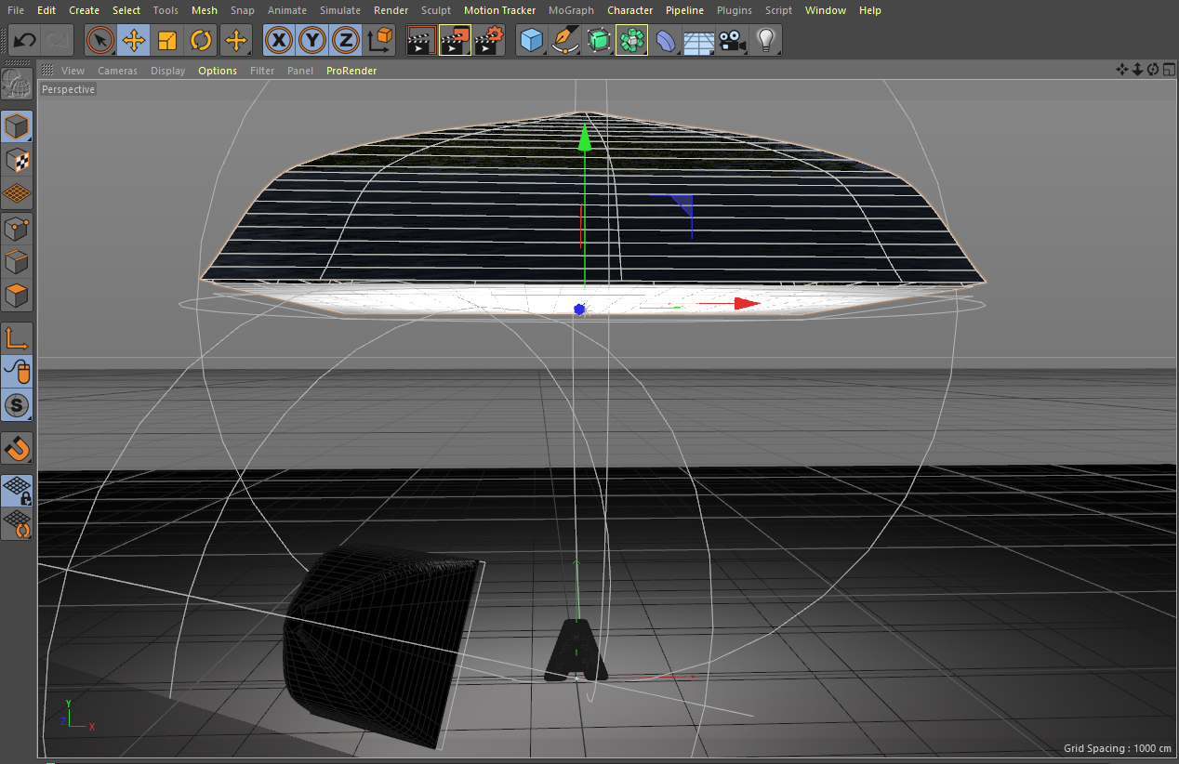Image resolution: width=1179 pixels, height=764 pixels.
Task: Open the viewport Cameras menu
Action: (x=117, y=71)
